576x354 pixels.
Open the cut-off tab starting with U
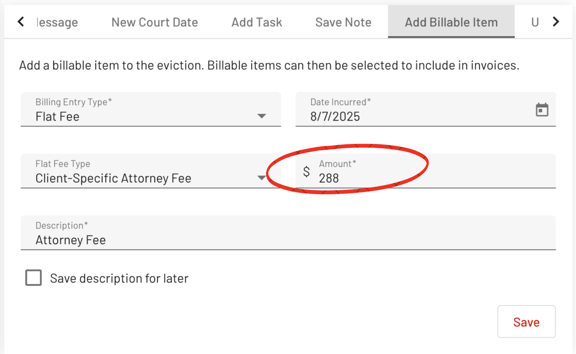coord(535,22)
